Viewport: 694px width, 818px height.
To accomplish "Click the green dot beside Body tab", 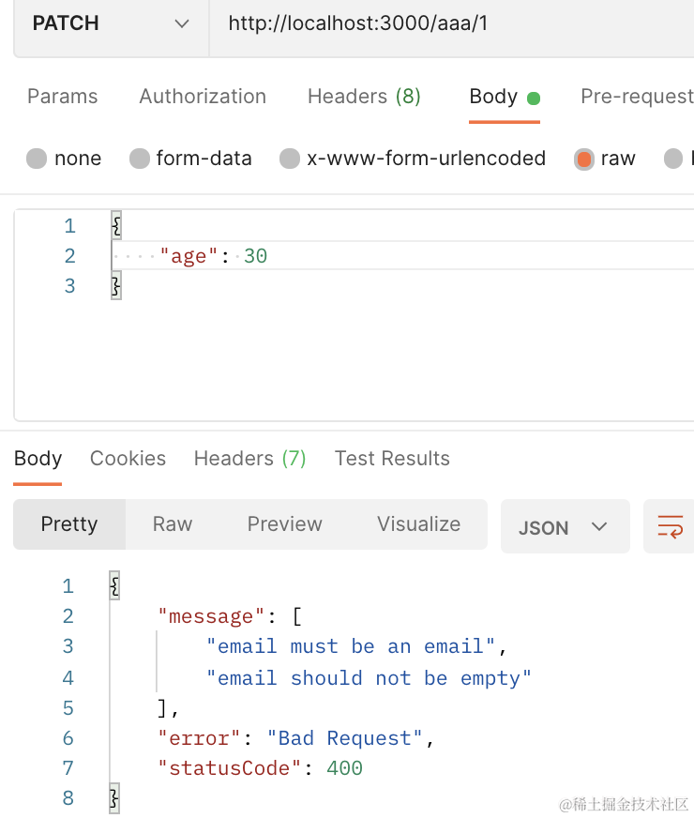I will (x=534, y=98).
